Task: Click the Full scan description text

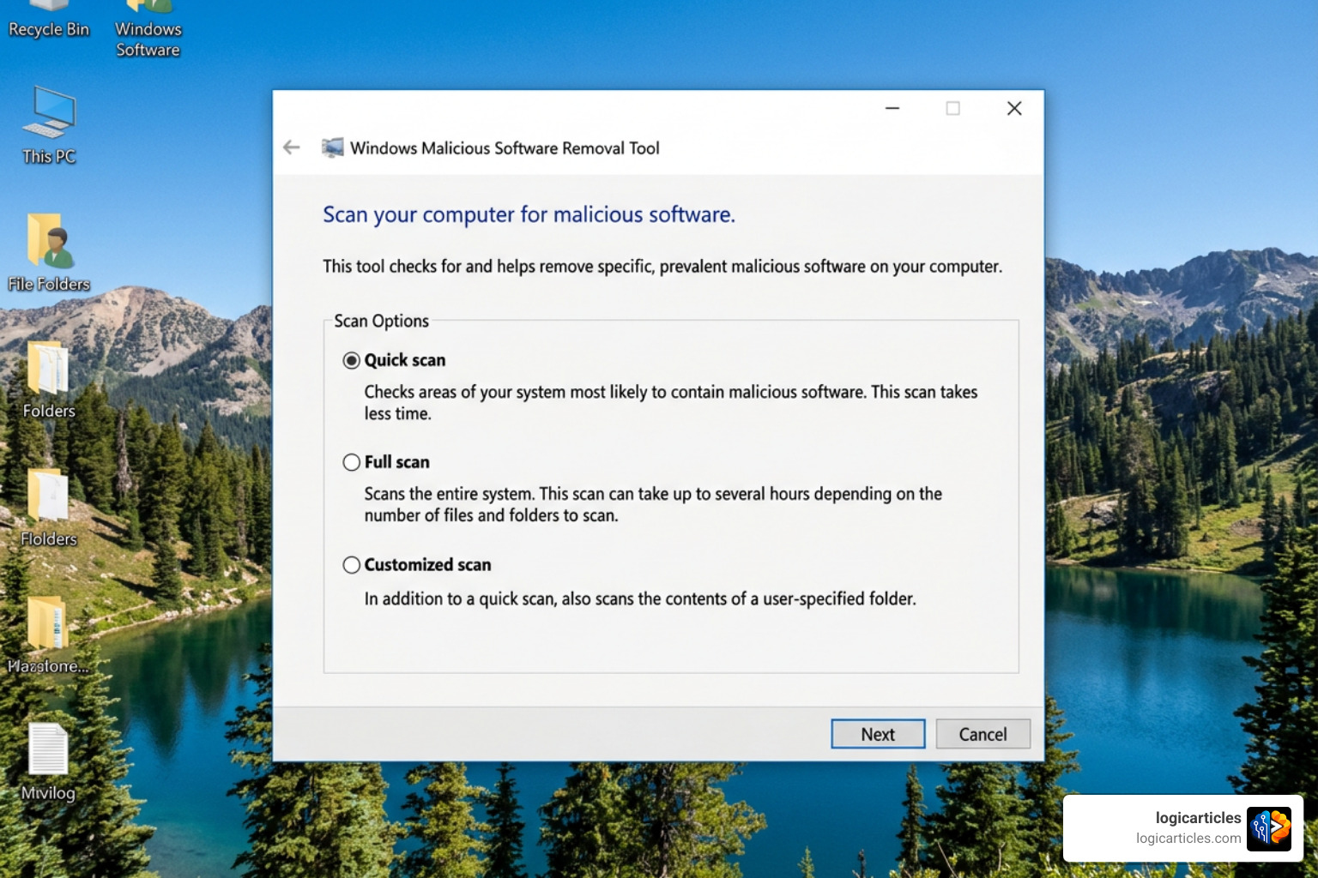Action: point(653,504)
